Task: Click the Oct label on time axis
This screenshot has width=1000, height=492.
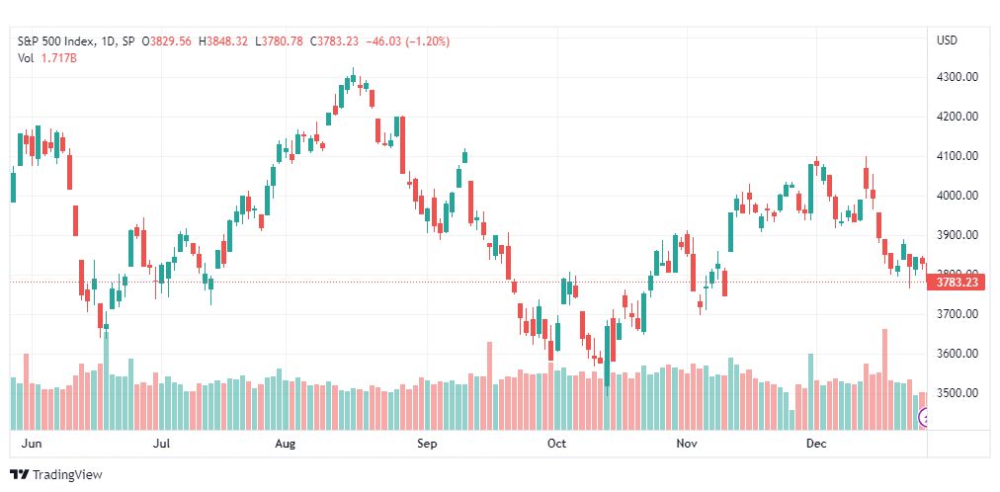Action: 557,445
